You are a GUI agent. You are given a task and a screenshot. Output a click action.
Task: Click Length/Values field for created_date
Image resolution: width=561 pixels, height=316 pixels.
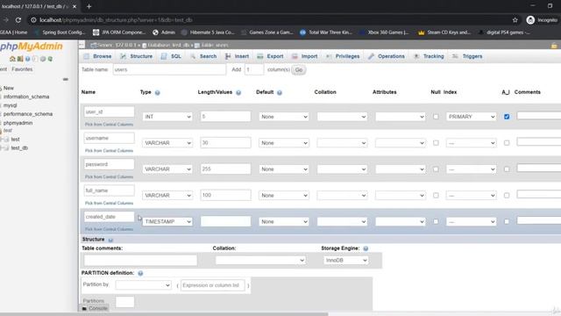(226, 221)
